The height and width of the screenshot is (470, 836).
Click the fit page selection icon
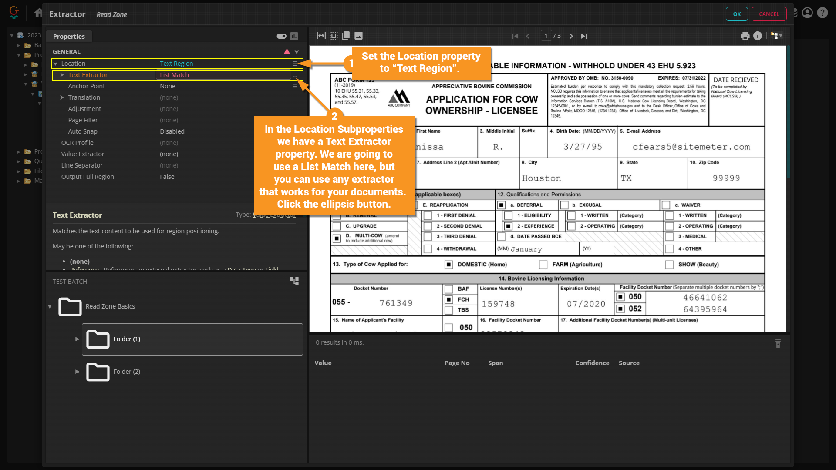(334, 36)
